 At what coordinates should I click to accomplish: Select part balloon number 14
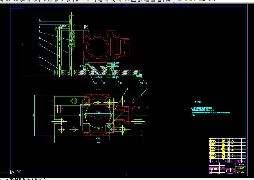point(127,89)
